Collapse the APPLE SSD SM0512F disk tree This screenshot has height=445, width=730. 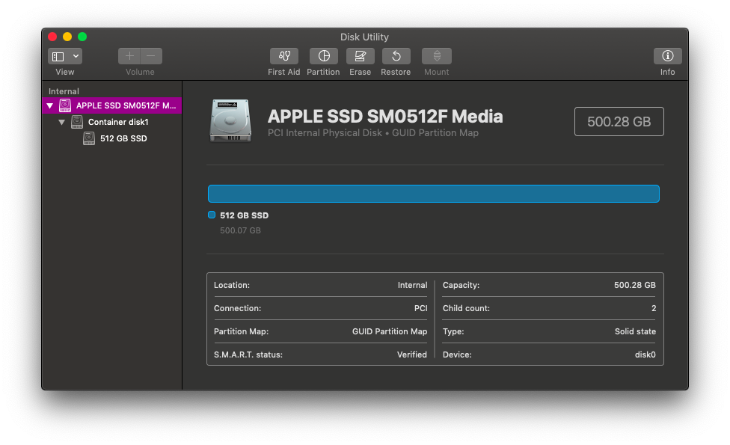coord(50,105)
